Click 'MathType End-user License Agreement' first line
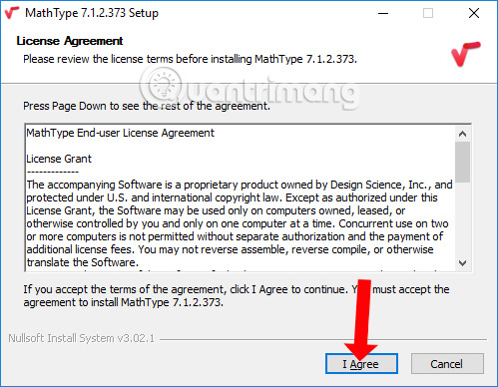This screenshot has width=498, height=387. 121,133
